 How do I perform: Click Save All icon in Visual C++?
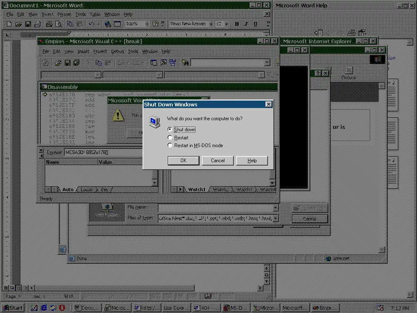[x=77, y=62]
